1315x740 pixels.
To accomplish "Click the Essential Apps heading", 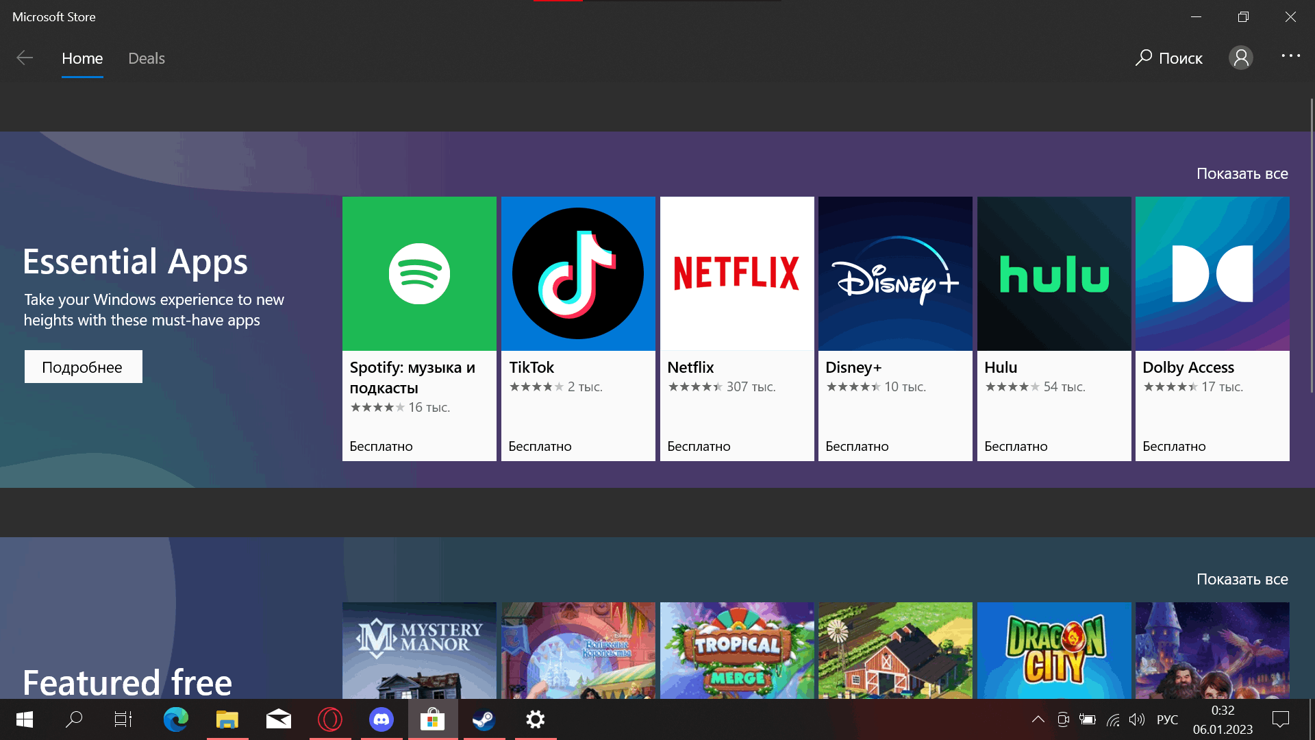I will (136, 261).
